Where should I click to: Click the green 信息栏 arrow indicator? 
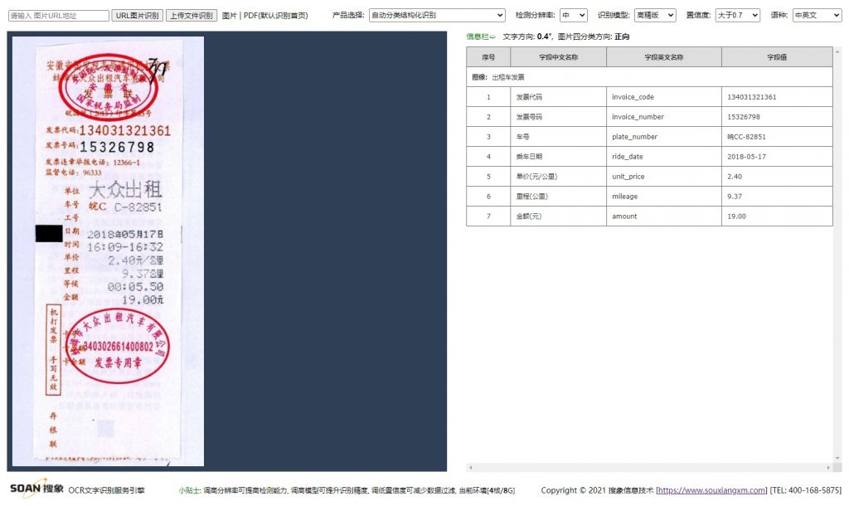click(x=481, y=36)
